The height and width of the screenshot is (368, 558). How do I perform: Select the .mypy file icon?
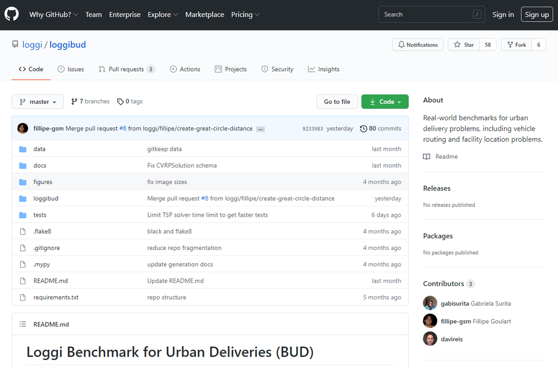[23, 265]
